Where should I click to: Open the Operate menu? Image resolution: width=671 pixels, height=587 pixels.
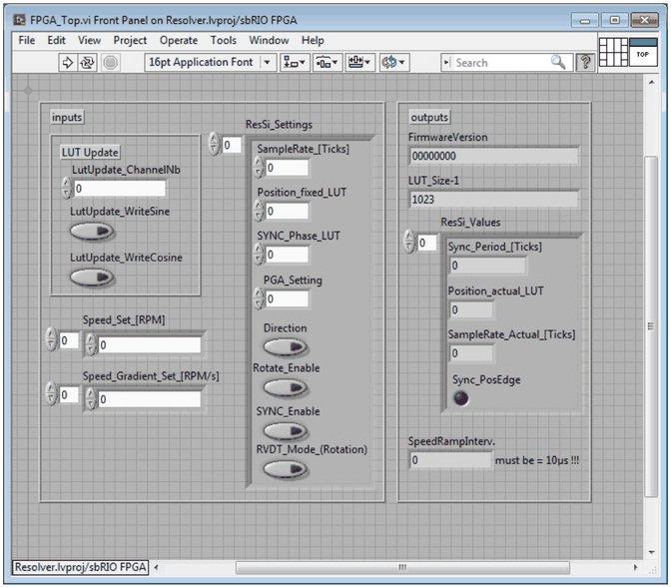click(x=179, y=40)
